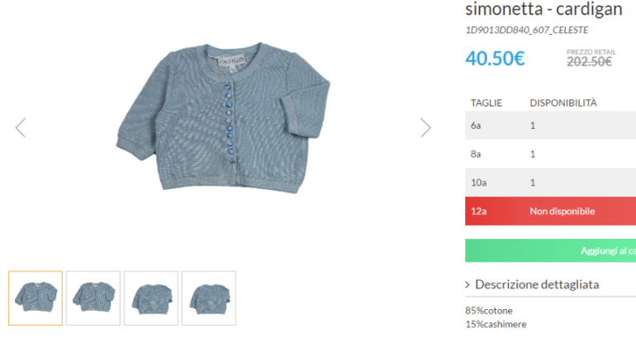
Task: Pick size 10a row
Action: [x=550, y=183]
